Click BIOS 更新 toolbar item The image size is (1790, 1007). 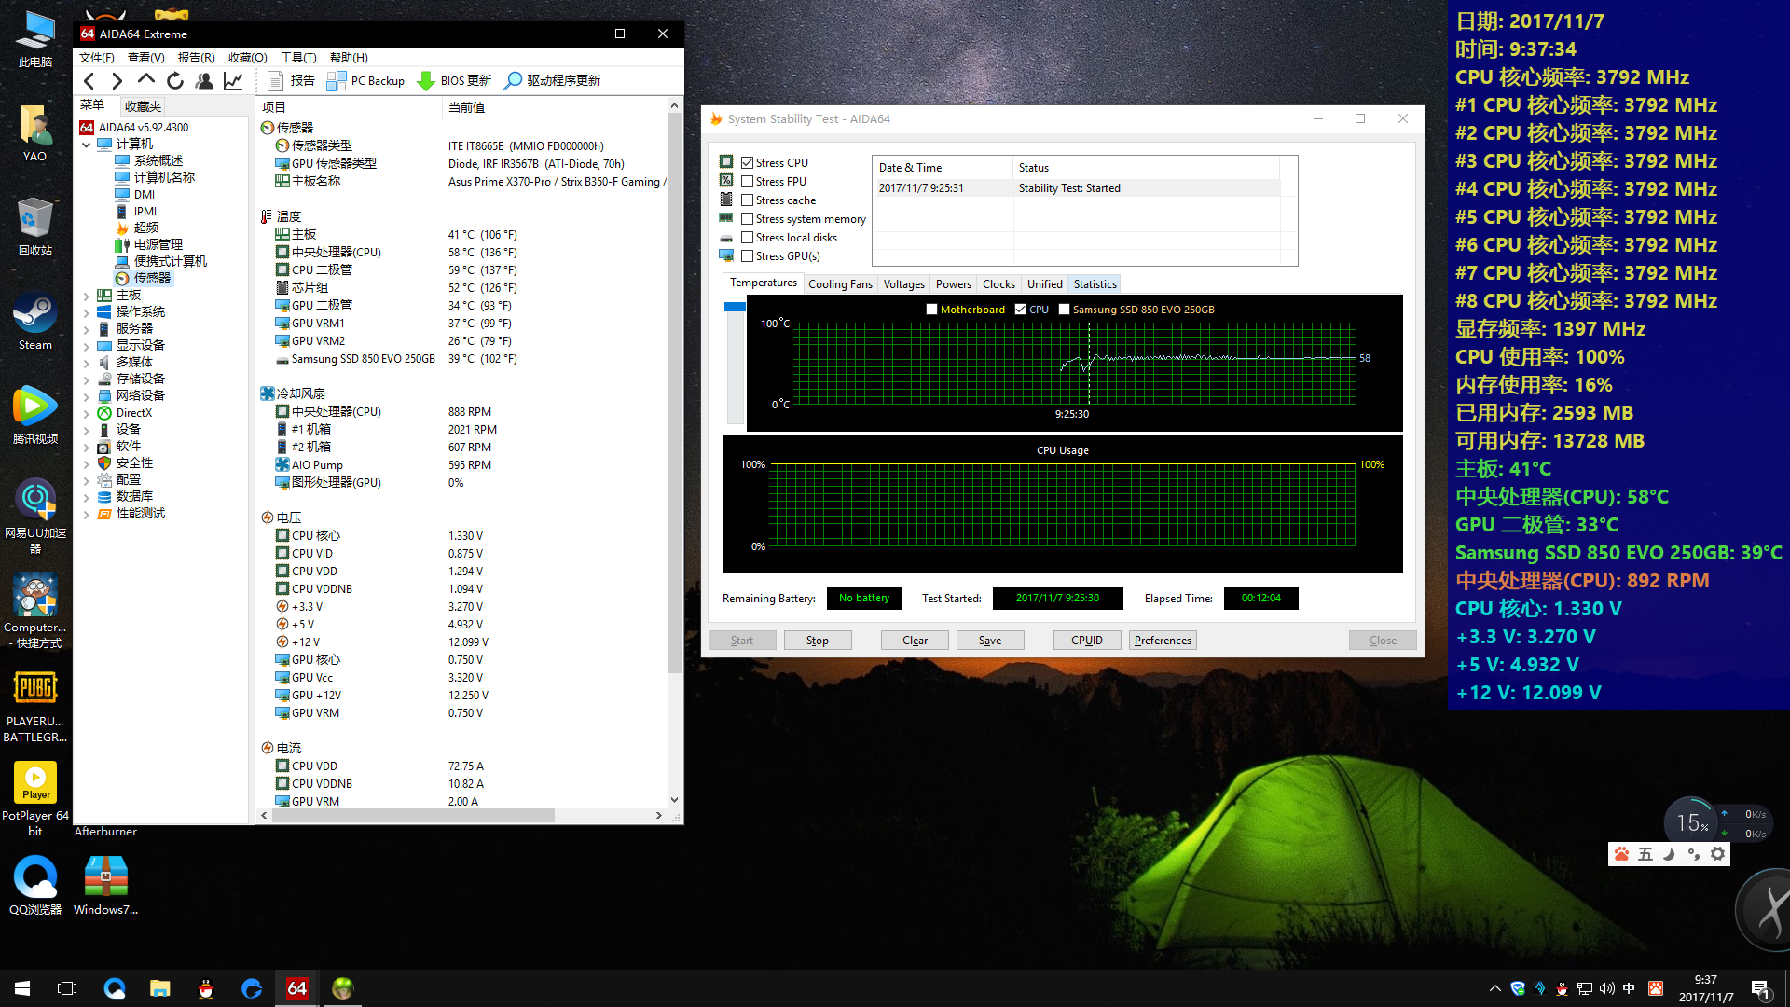click(454, 81)
